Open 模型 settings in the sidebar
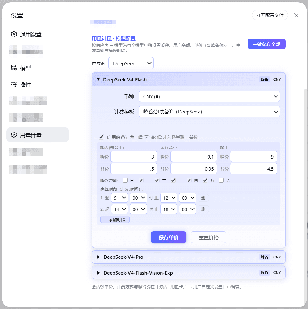Screen dimensions: 308x309 pyautogui.click(x=38, y=68)
